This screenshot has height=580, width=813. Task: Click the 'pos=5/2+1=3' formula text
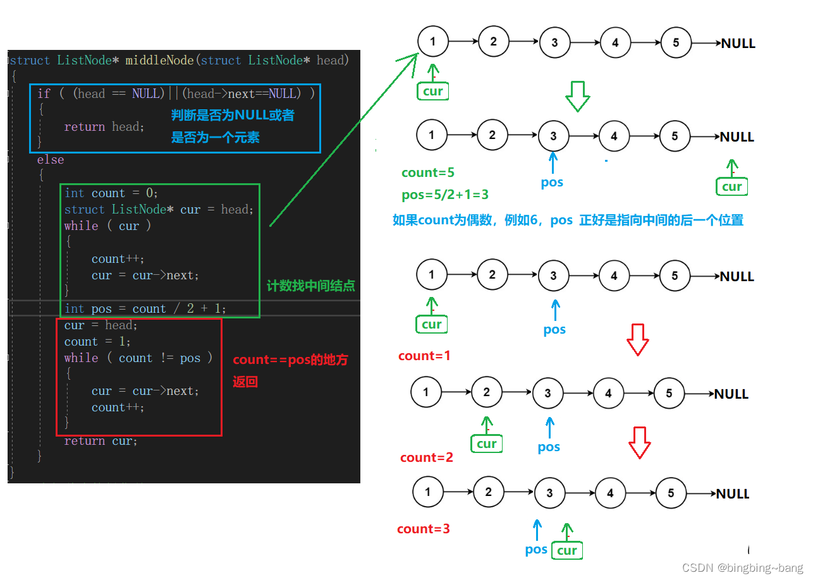click(444, 195)
